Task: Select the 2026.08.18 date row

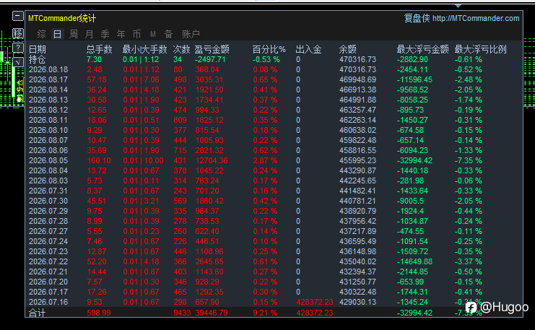Action: click(x=48, y=69)
